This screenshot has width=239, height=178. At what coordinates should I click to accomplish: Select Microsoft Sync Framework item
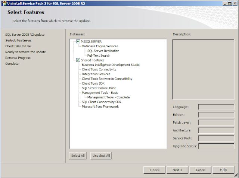(x=100, y=107)
